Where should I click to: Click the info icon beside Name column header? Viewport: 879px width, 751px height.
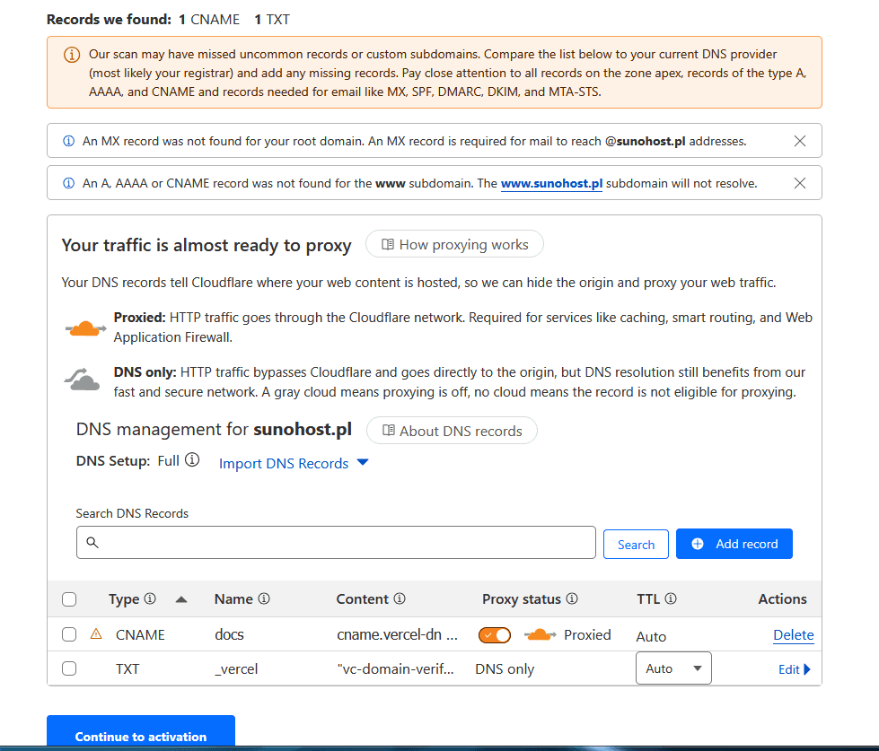264,599
